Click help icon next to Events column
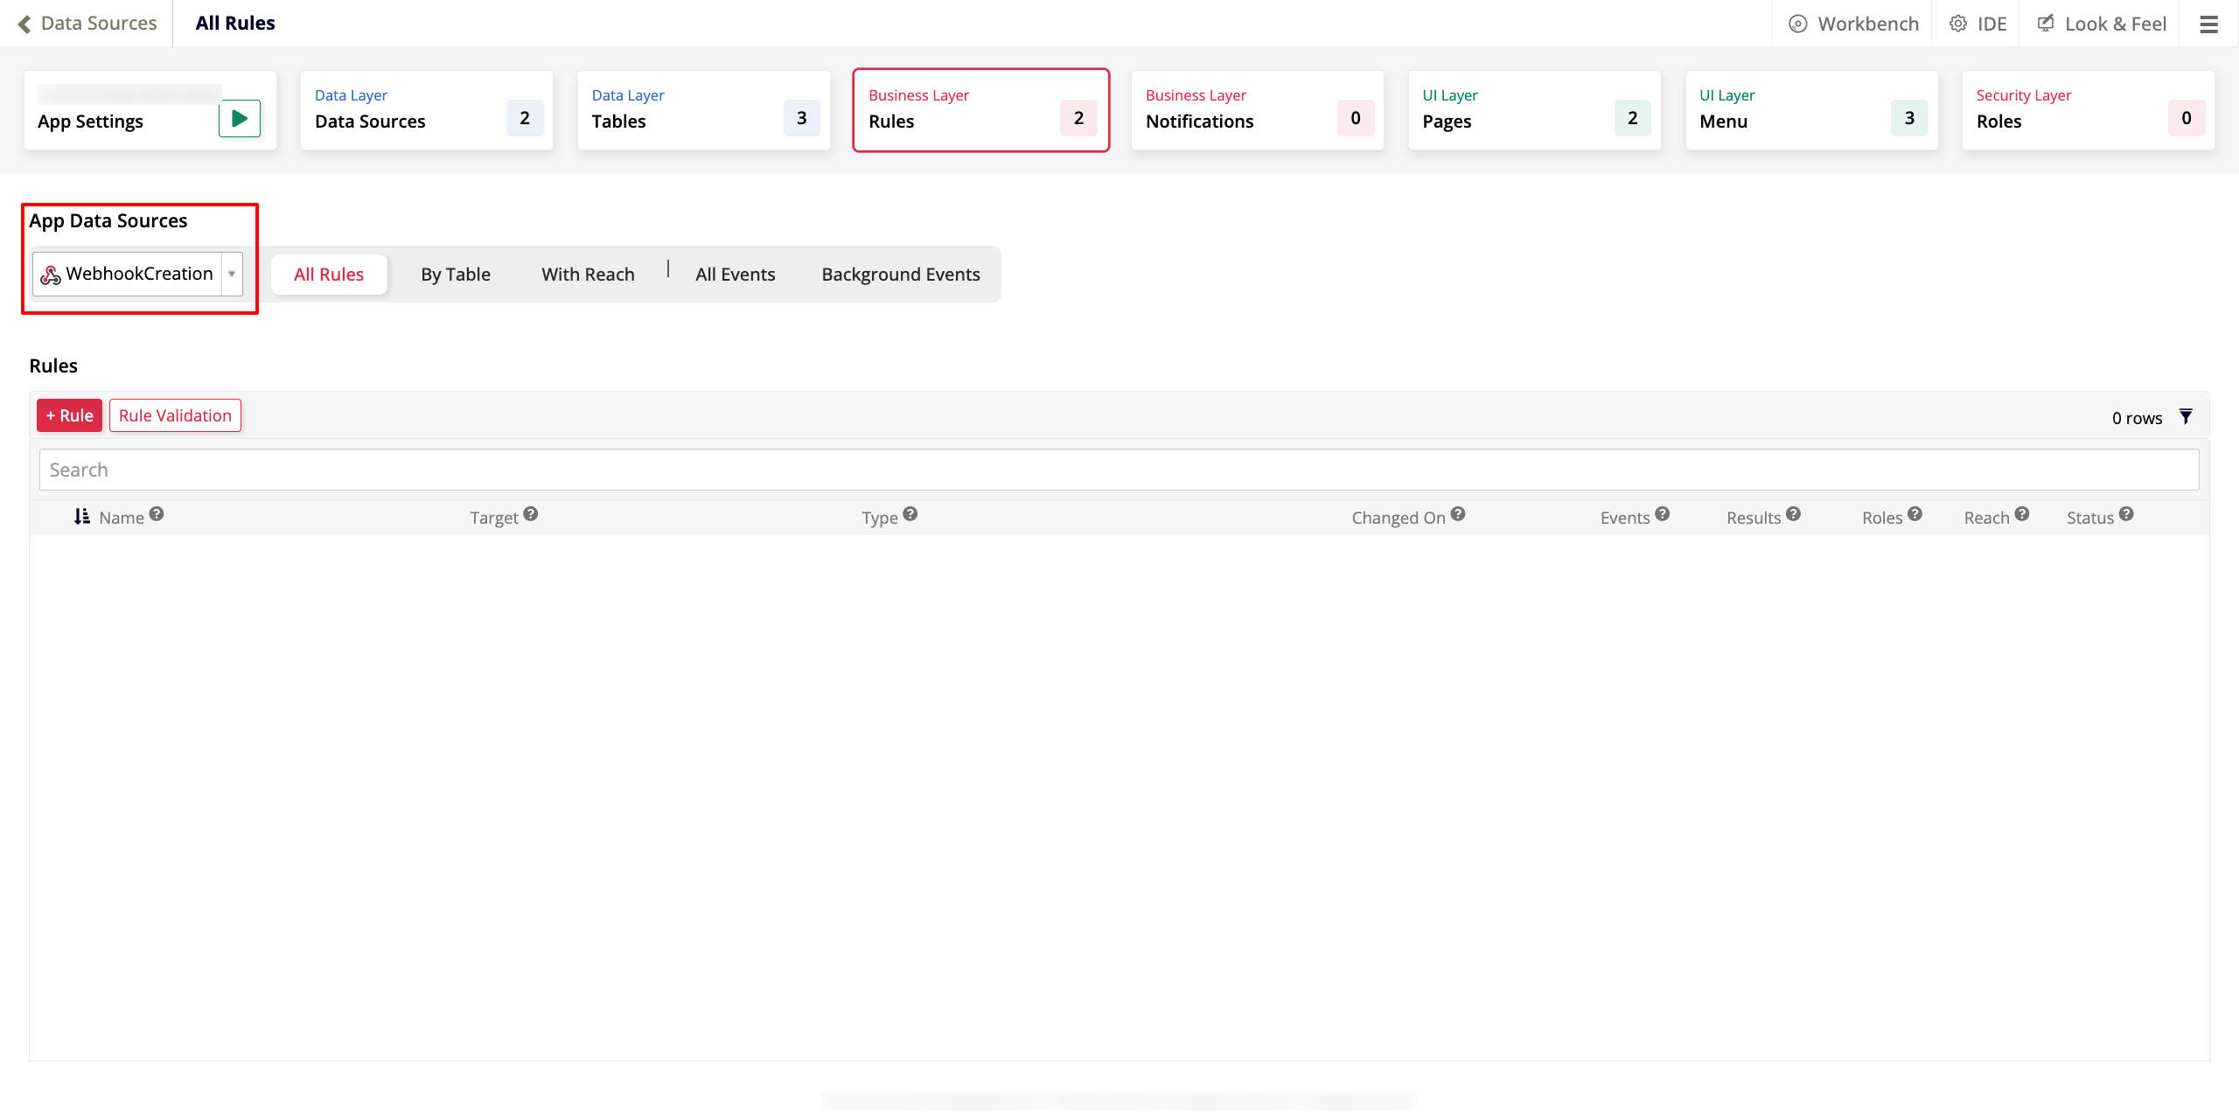2239x1114 pixels. (x=1663, y=514)
